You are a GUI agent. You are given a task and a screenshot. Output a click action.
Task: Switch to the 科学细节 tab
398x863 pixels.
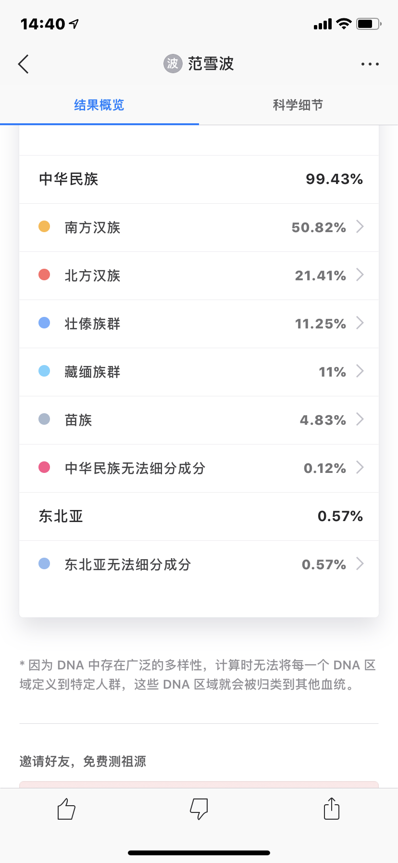pyautogui.click(x=298, y=105)
